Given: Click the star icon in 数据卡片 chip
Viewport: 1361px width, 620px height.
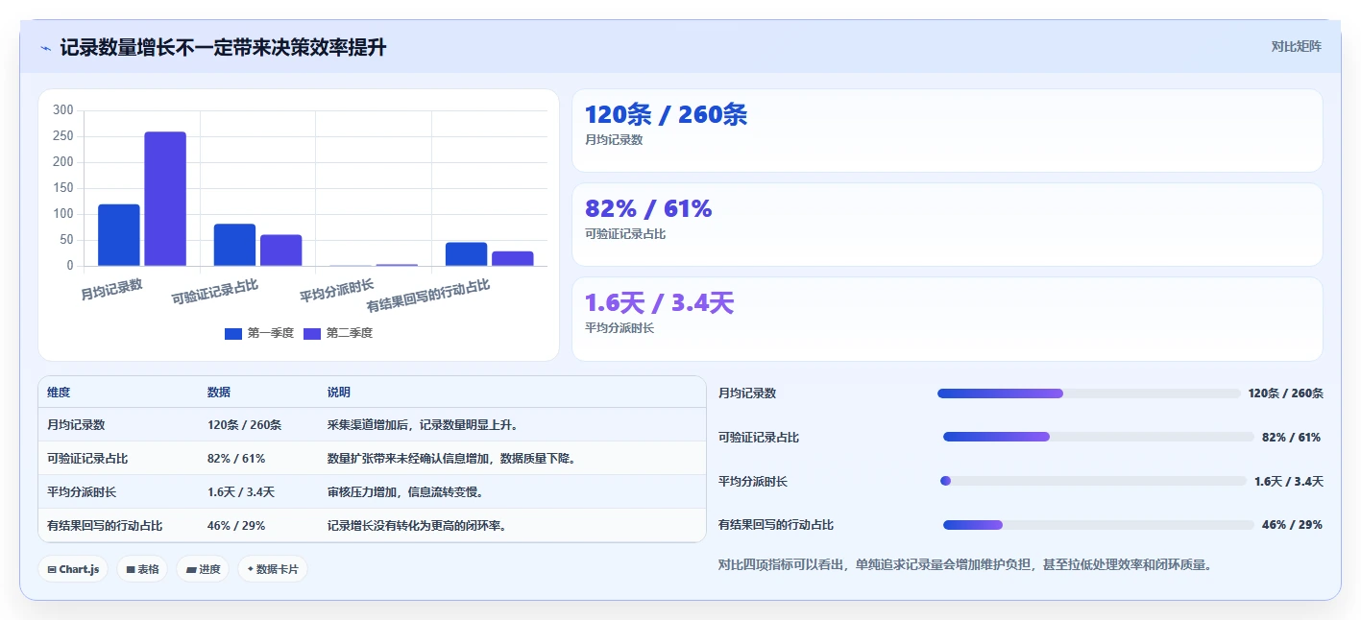Looking at the screenshot, I should click(251, 569).
